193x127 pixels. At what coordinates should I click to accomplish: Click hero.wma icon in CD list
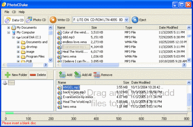point(60,107)
